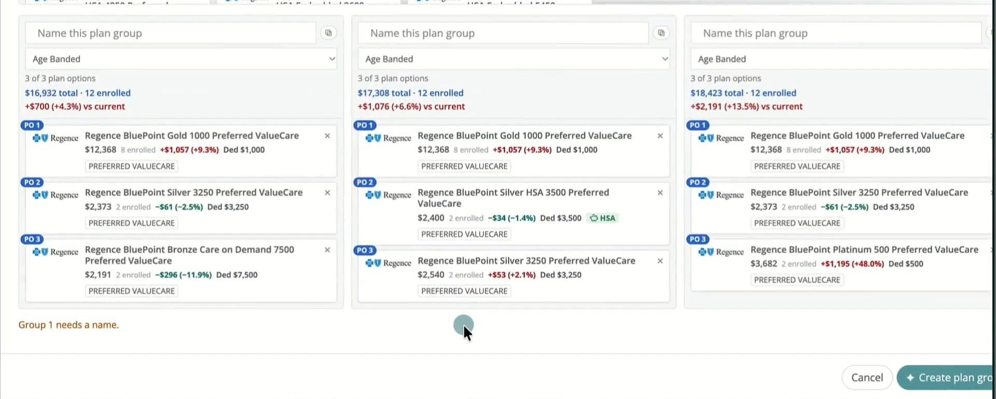
Task: Click PO 2 badge in third plan group
Action: (x=698, y=182)
